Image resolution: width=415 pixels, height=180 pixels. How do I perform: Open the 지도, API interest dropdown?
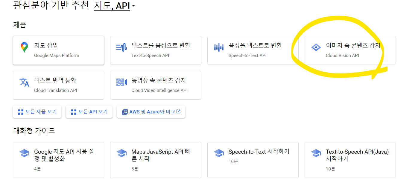point(114,5)
